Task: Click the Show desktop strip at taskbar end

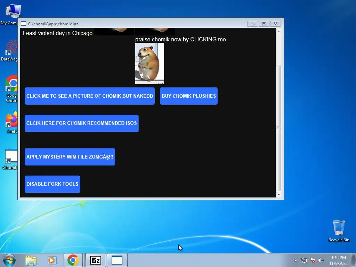Action: [354, 260]
